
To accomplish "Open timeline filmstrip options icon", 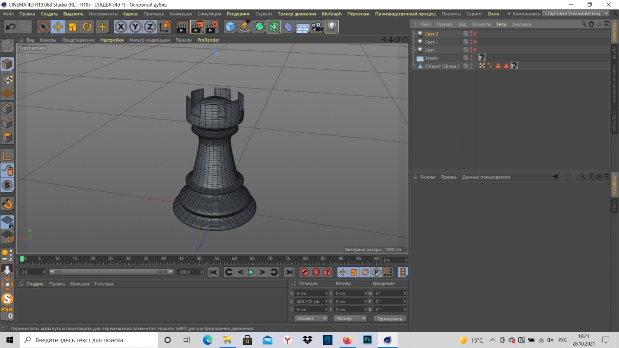I will point(403,272).
